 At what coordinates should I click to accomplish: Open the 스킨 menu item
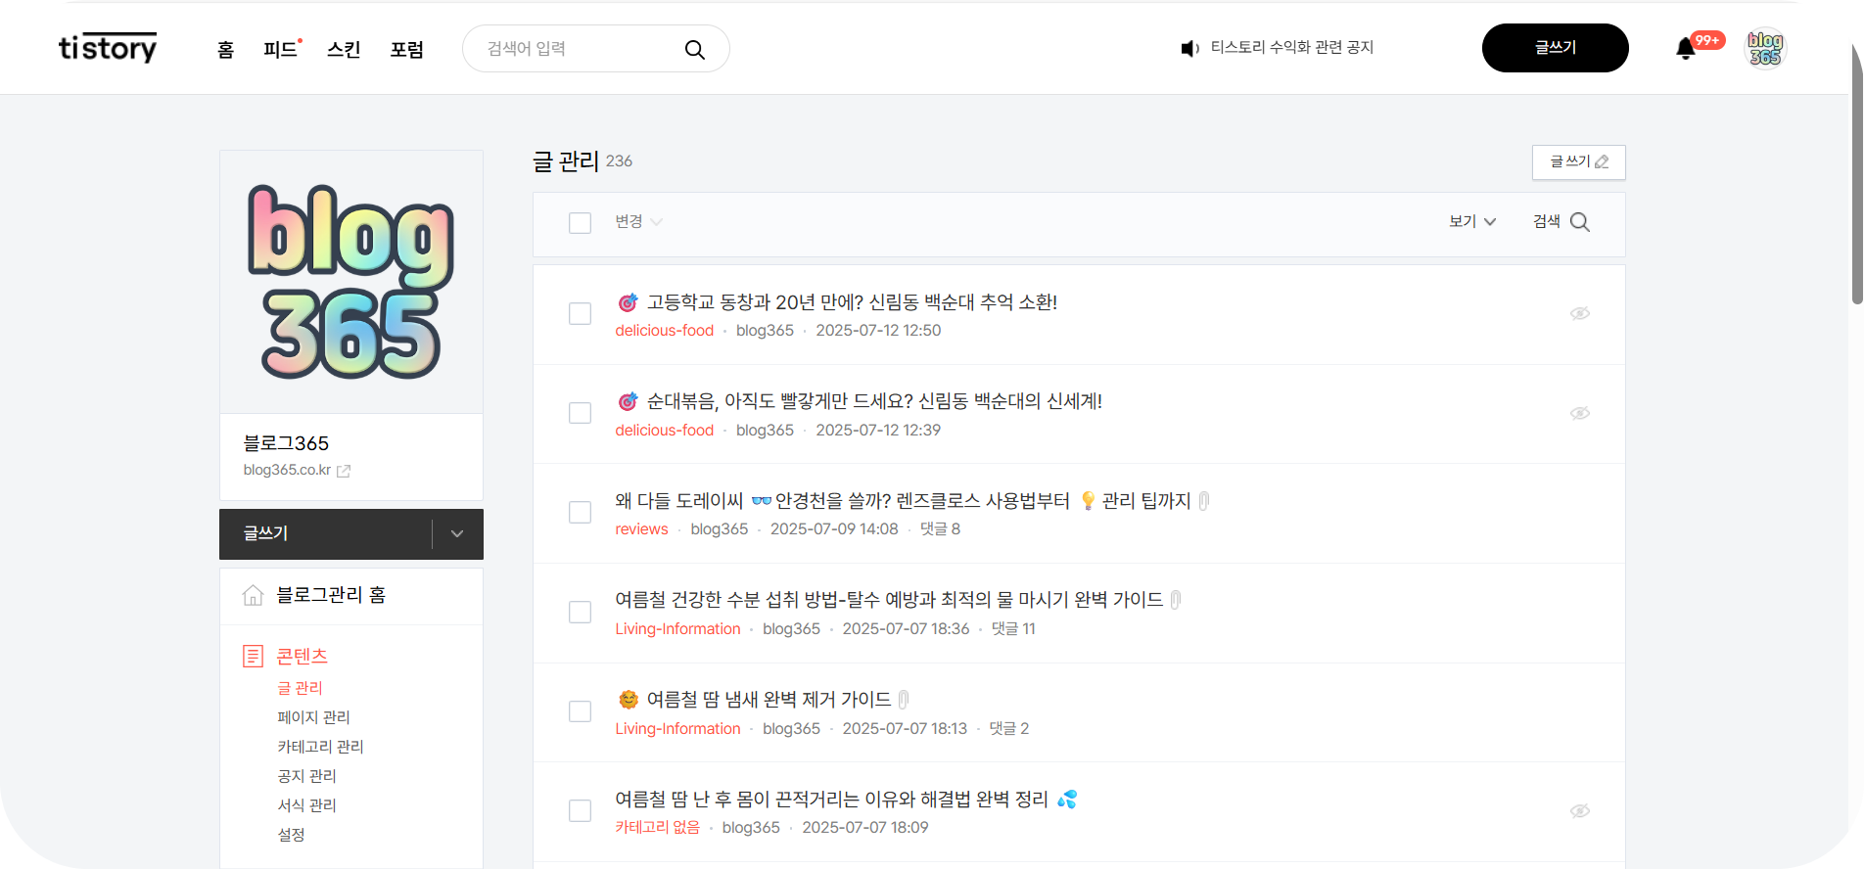(x=344, y=49)
